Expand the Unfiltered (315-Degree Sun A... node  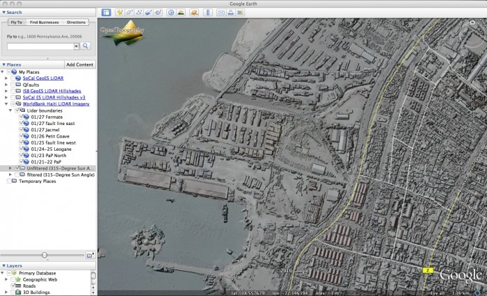click(10, 168)
